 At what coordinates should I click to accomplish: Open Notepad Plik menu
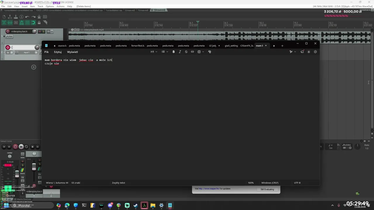click(x=46, y=52)
